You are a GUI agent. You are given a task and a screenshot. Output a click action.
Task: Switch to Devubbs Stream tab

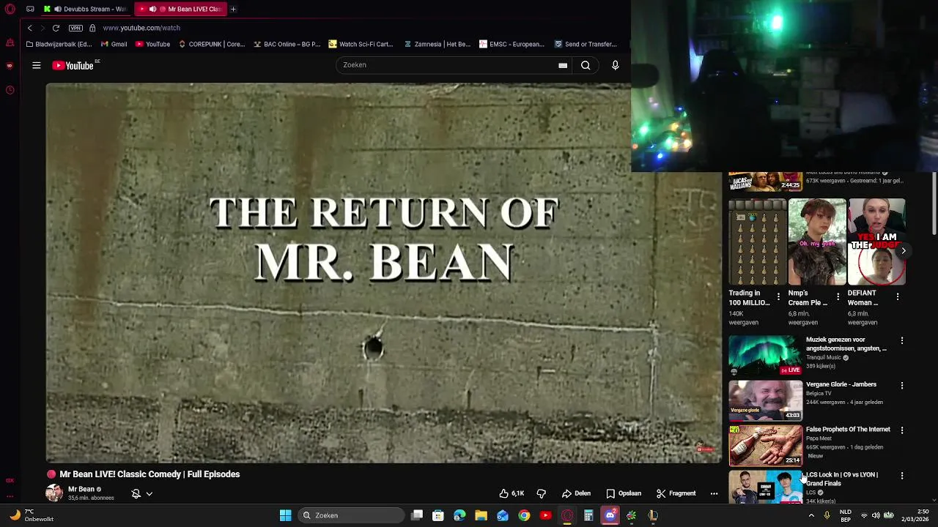pyautogui.click(x=87, y=9)
